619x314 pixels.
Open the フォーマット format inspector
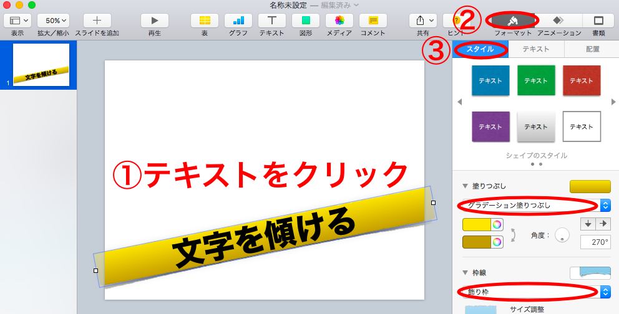point(513,21)
